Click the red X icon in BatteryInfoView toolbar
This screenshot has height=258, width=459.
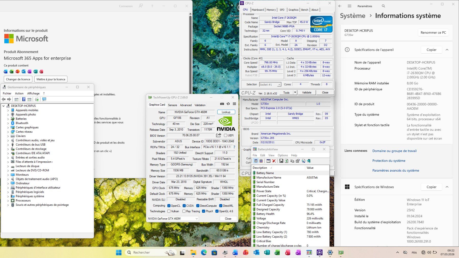pyautogui.click(x=274, y=161)
